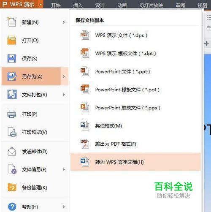211x212 pixels.
Task: Click the Print printer icon
Action: coord(11,114)
